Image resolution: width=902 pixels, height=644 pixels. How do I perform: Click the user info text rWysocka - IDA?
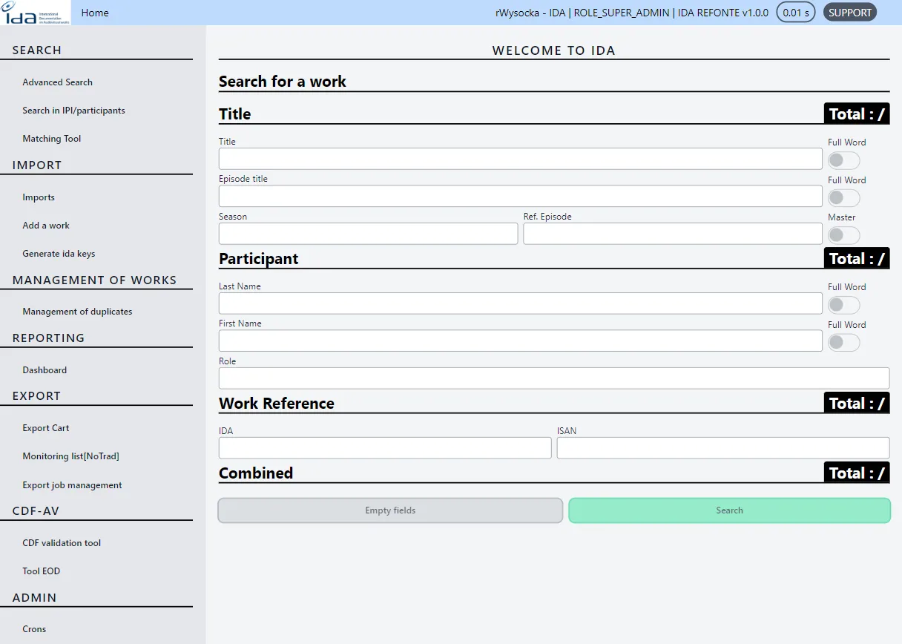click(x=530, y=13)
